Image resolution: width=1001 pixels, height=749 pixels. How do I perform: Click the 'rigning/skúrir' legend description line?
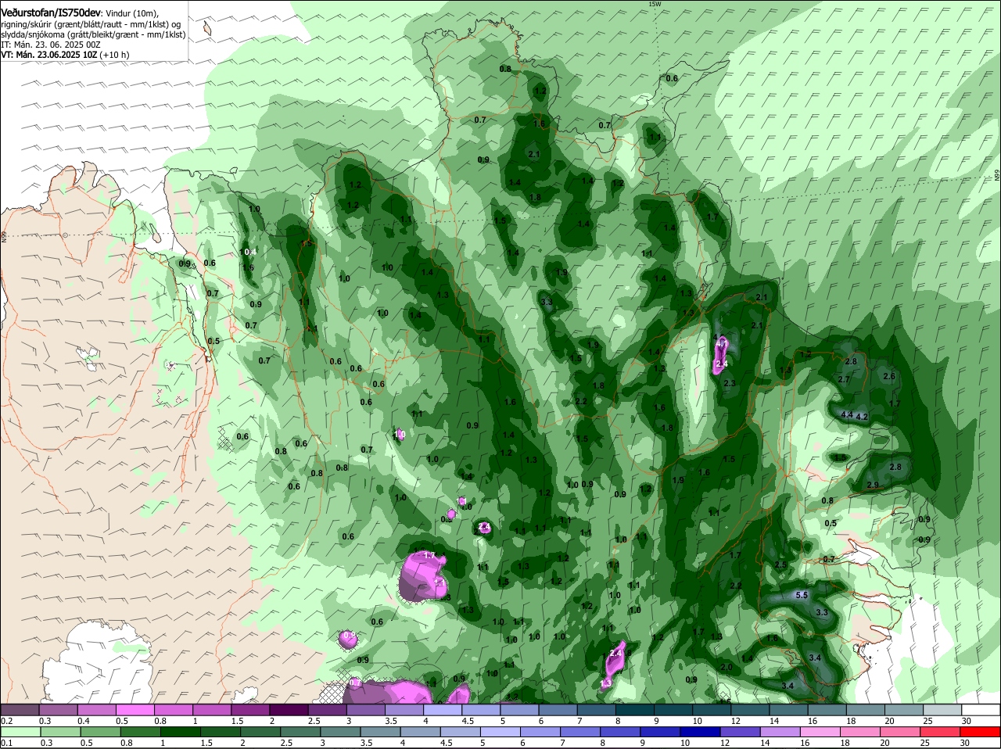point(91,24)
